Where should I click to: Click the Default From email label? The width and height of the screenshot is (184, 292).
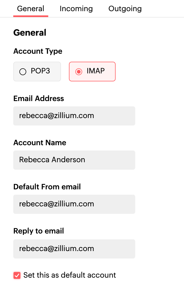click(x=47, y=187)
